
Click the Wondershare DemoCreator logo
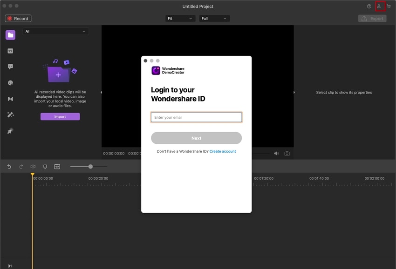[168, 71]
